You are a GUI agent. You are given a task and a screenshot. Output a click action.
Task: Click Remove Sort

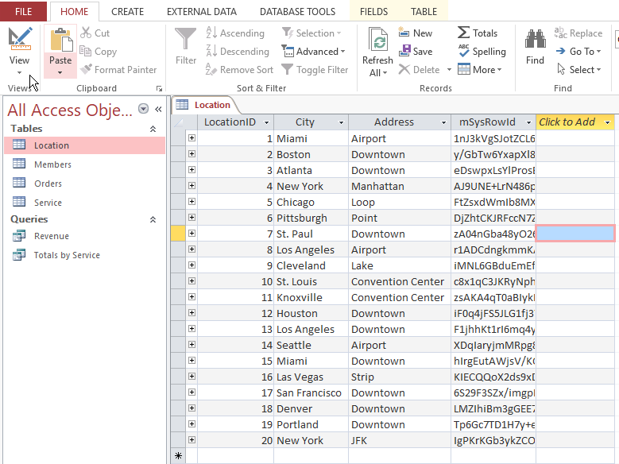click(240, 69)
